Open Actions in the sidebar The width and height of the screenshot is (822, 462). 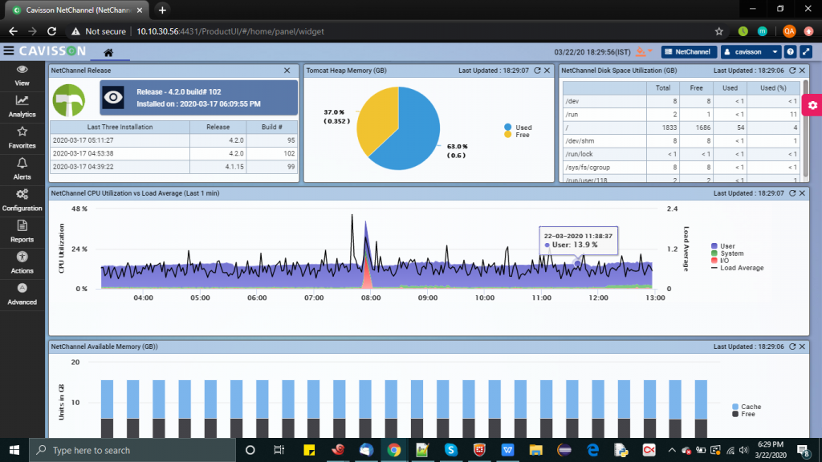coord(22,263)
